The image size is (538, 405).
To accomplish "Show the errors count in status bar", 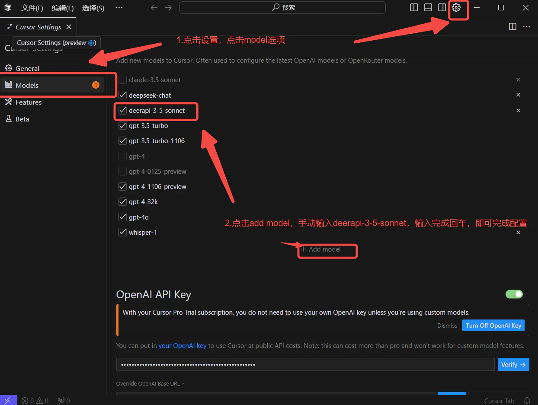I will click(28, 401).
